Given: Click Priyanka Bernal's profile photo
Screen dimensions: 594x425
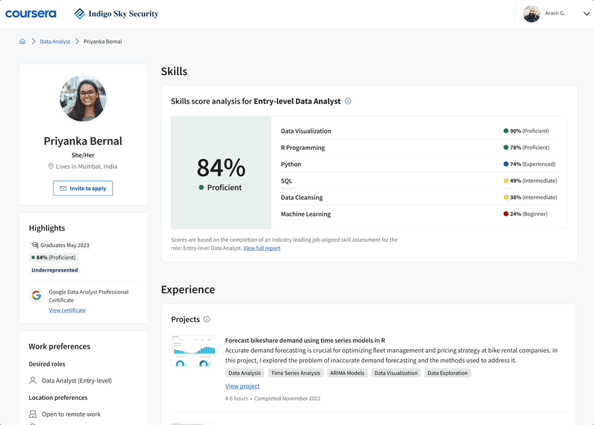Looking at the screenshot, I should coord(83,98).
